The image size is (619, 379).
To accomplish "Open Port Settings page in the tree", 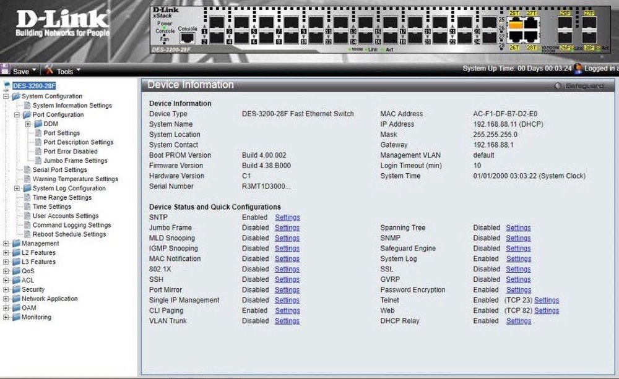I will pos(61,133).
